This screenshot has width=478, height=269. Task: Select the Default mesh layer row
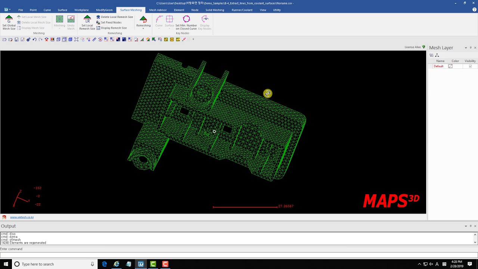453,66
